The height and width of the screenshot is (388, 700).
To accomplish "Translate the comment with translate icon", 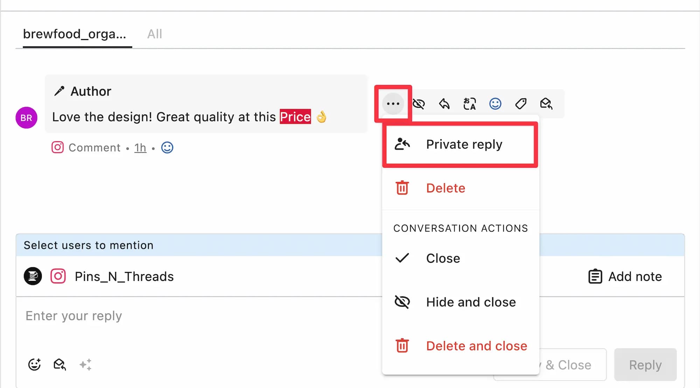I will click(x=470, y=104).
